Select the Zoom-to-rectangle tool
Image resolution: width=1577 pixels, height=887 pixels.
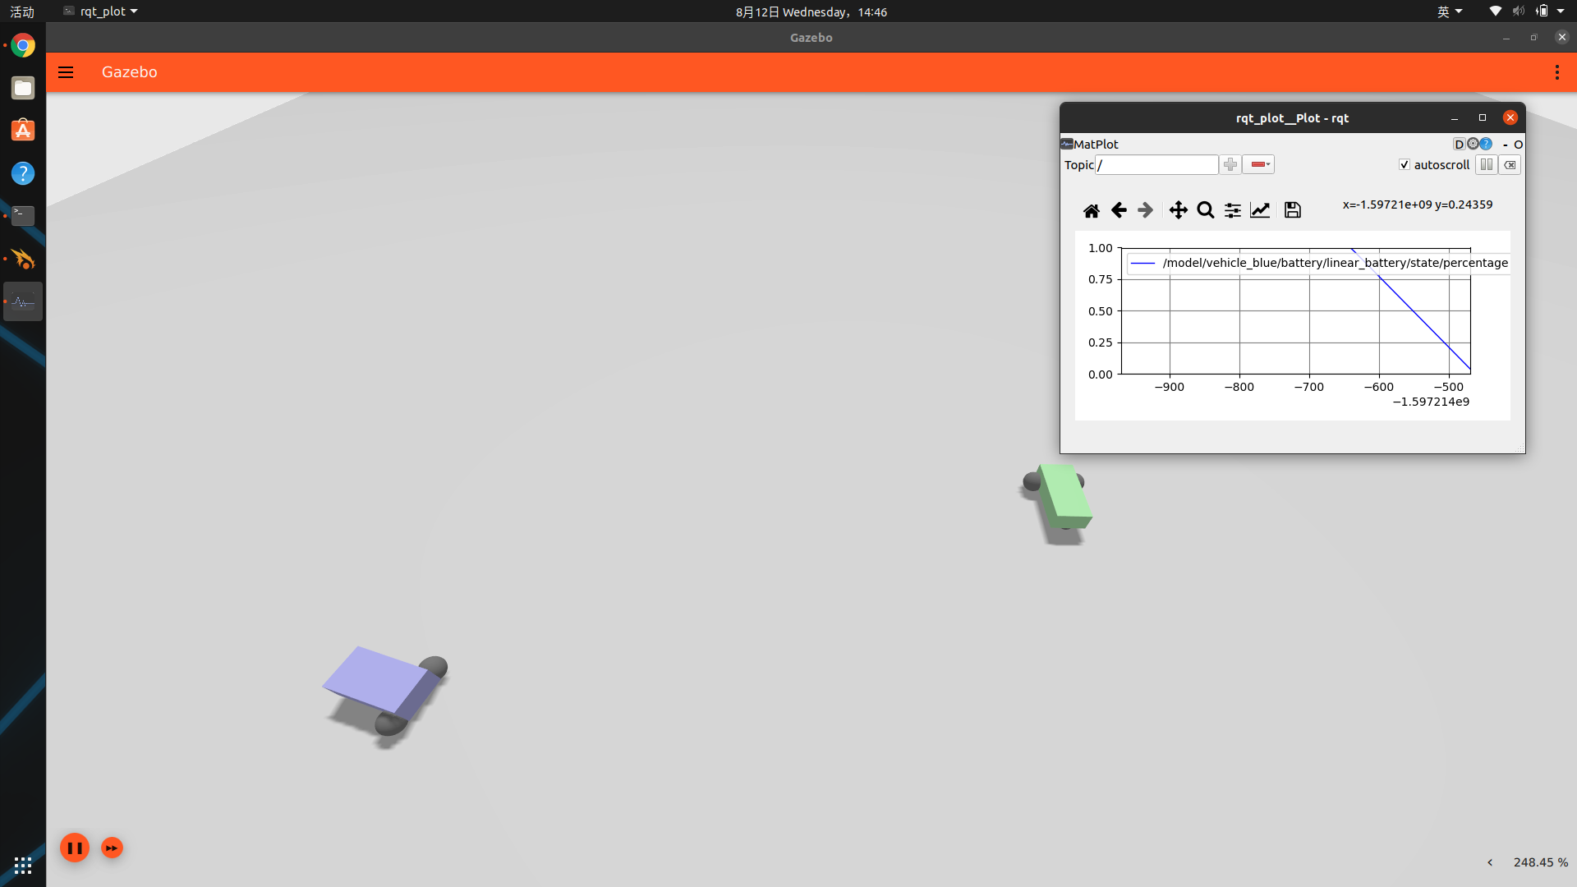click(1204, 210)
